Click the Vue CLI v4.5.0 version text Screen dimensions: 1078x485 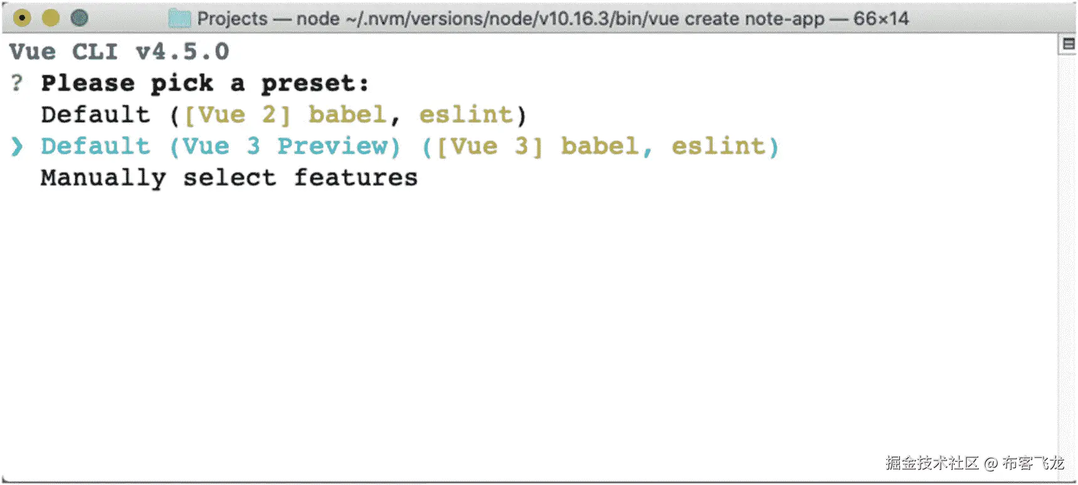118,51
